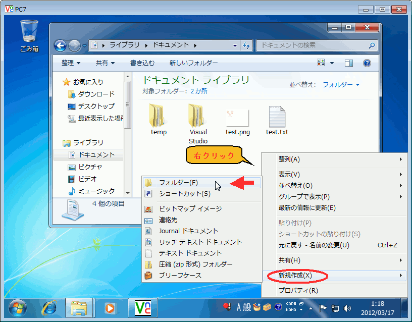Screen dimensions: 412x322
Task: Open Explorer help with the question mark icon
Action: pyautogui.click(x=367, y=62)
